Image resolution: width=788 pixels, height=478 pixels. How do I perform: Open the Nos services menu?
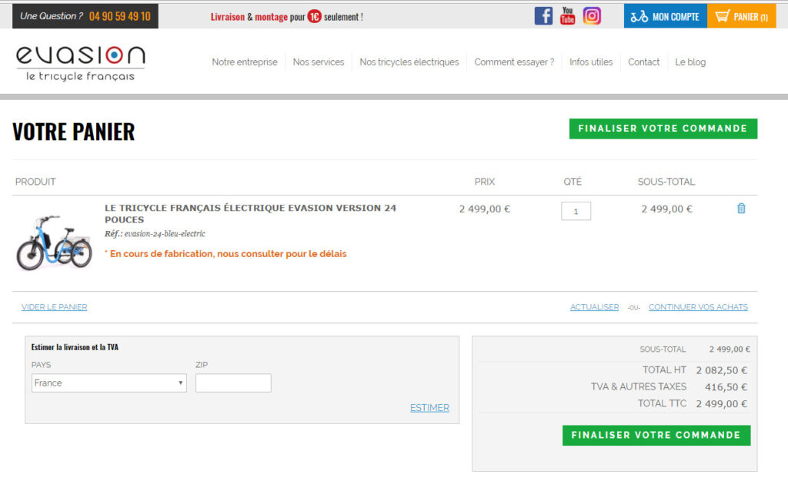pos(318,62)
